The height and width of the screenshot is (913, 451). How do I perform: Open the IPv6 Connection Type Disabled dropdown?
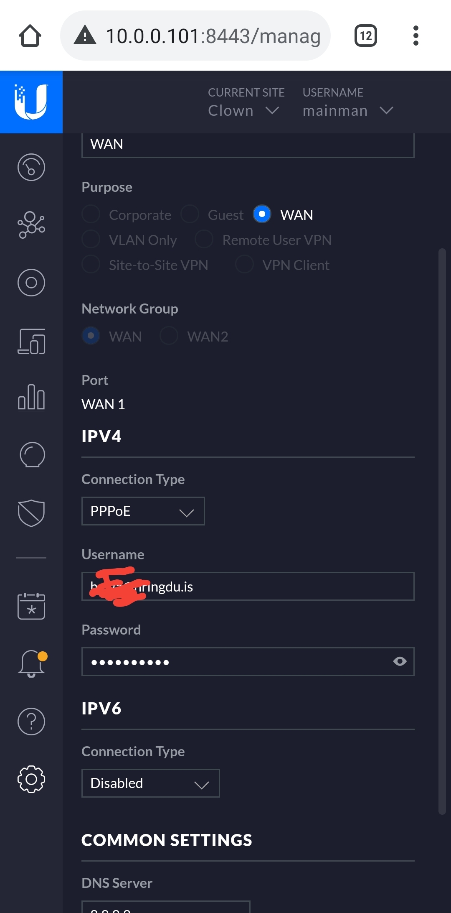pyautogui.click(x=150, y=783)
